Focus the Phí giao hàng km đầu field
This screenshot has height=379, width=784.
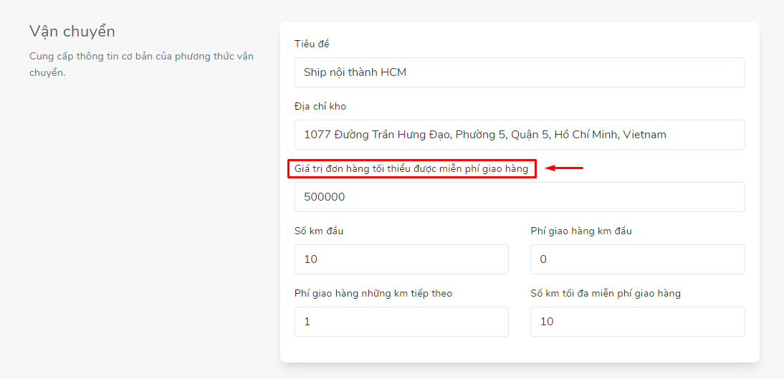click(x=638, y=259)
